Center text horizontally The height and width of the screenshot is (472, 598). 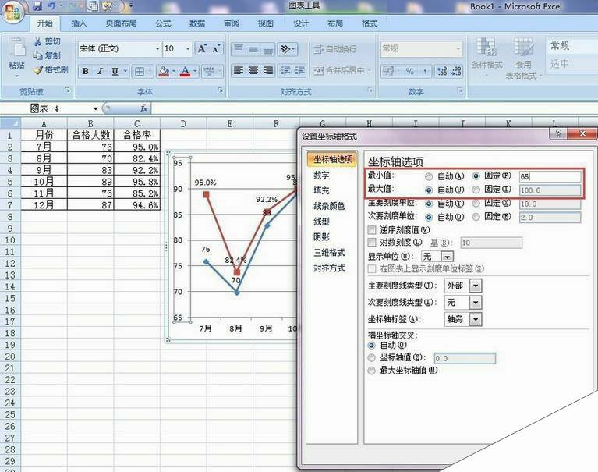[253, 70]
